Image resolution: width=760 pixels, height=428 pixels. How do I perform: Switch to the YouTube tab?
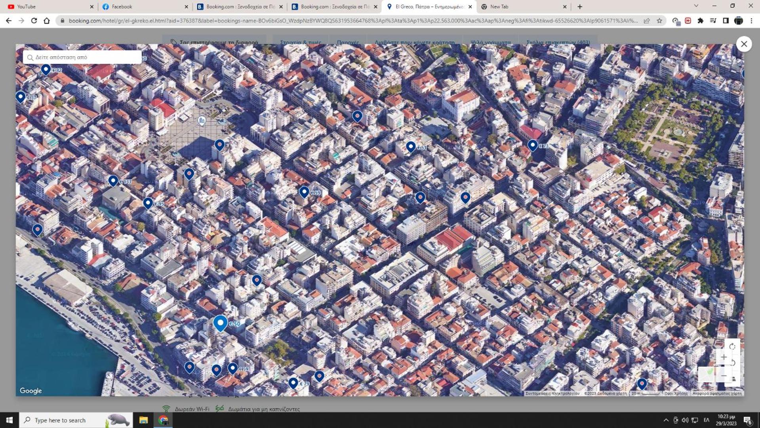pyautogui.click(x=48, y=7)
